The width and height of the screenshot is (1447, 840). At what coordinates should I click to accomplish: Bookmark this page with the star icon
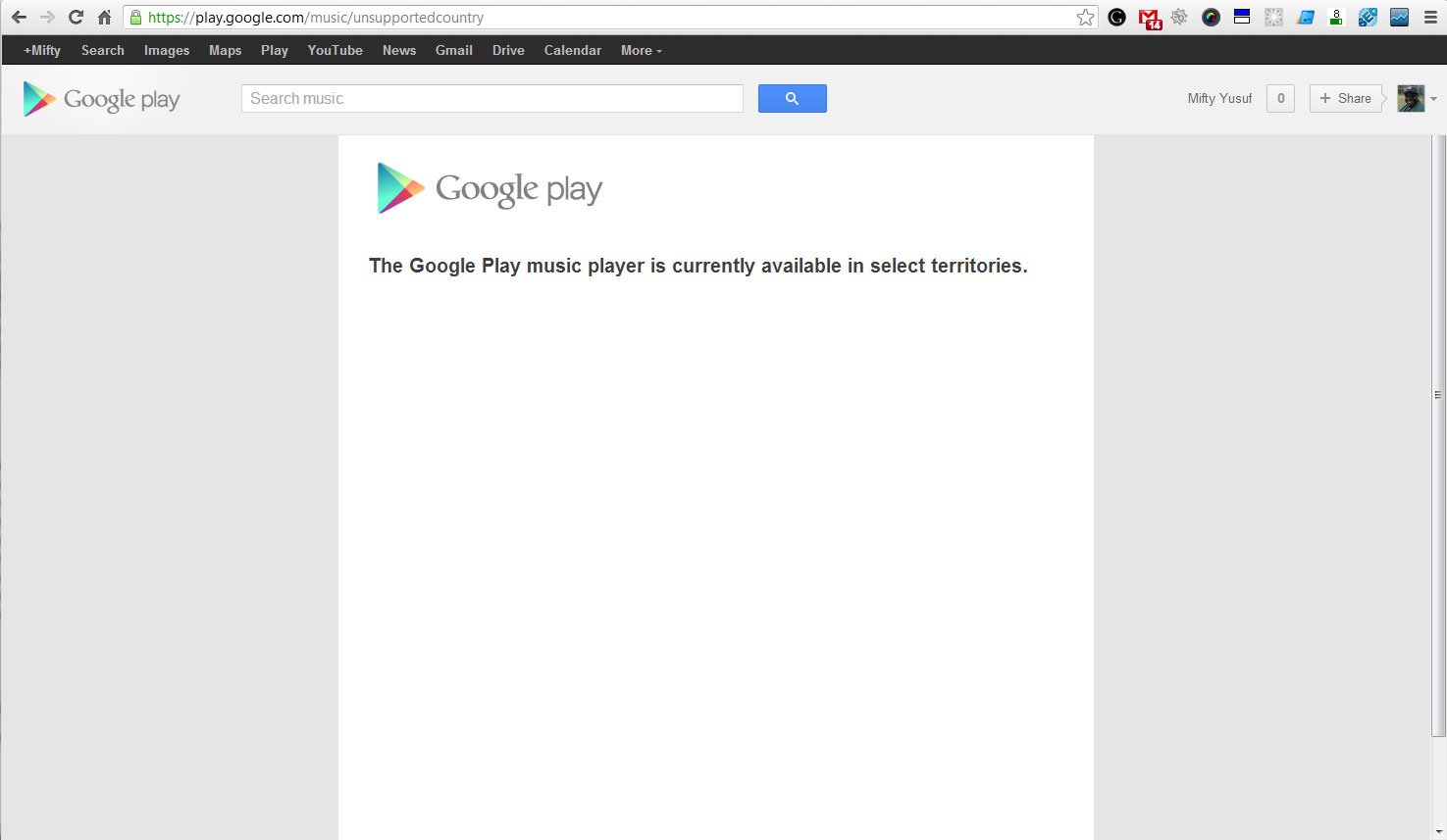(1085, 17)
